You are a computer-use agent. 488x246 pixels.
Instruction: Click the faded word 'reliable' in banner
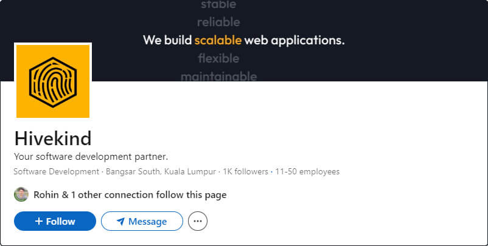[218, 22]
